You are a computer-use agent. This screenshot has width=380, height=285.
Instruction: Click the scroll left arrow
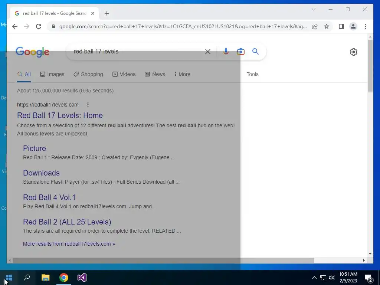pyautogui.click(x=9, y=260)
